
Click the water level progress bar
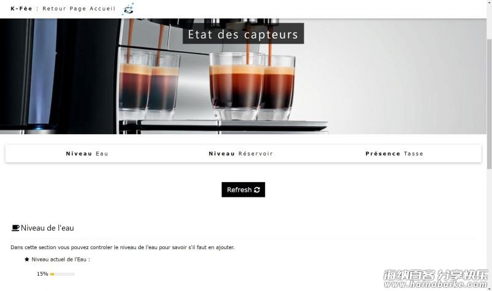(62, 274)
